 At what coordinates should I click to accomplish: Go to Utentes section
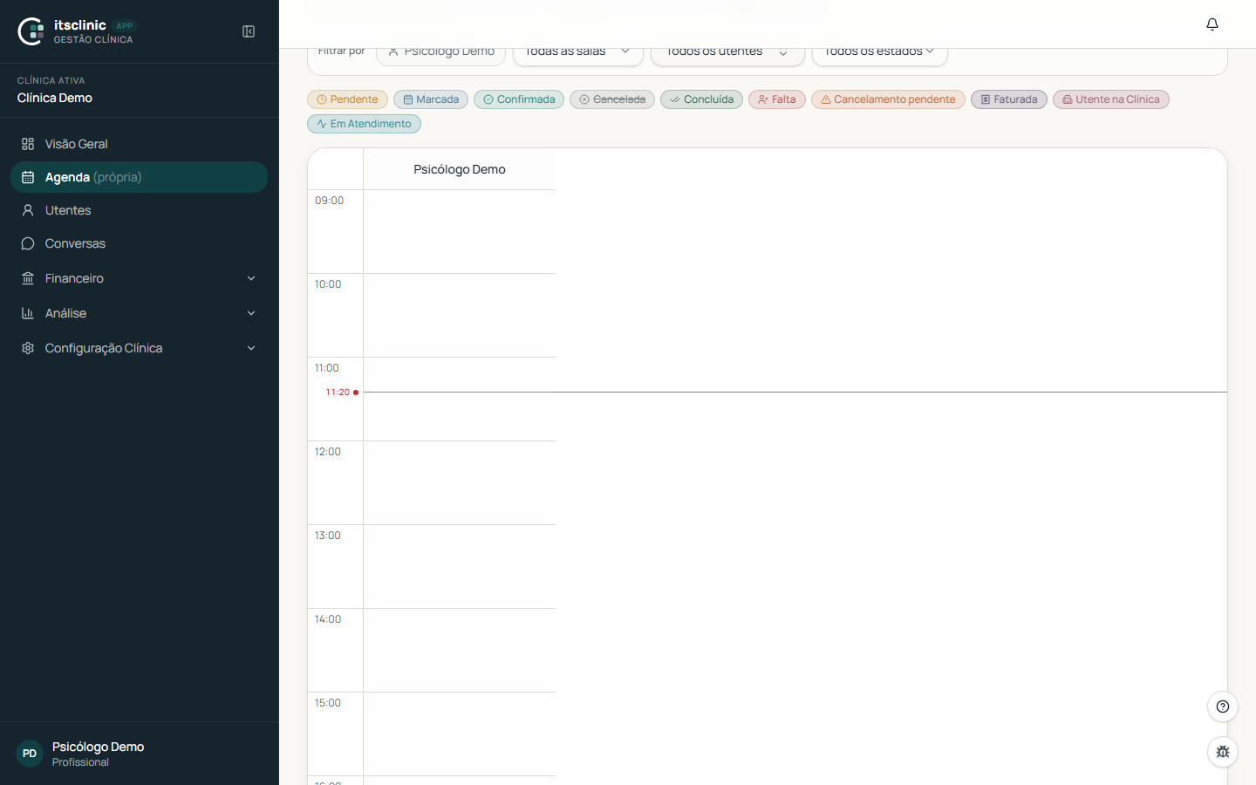140,210
